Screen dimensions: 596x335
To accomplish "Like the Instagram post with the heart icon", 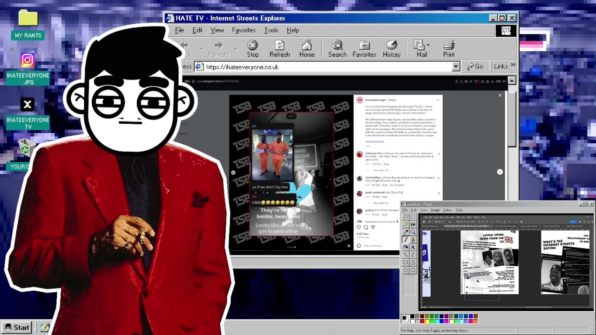I will [x=359, y=227].
